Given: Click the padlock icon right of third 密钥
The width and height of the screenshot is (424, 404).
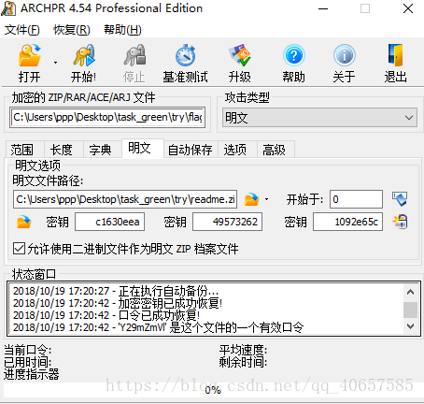Looking at the screenshot, I should click(x=400, y=222).
